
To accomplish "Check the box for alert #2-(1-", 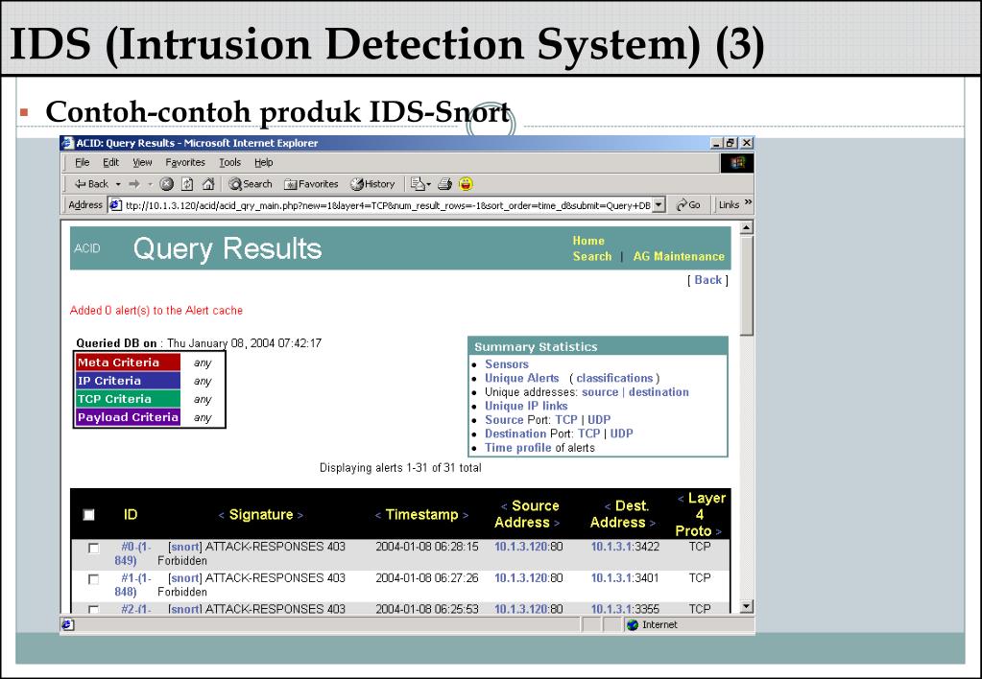I will [x=93, y=609].
